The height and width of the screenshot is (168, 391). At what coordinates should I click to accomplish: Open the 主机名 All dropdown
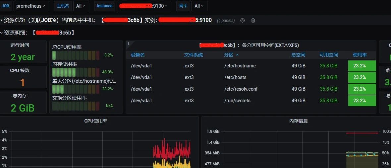click(x=81, y=6)
